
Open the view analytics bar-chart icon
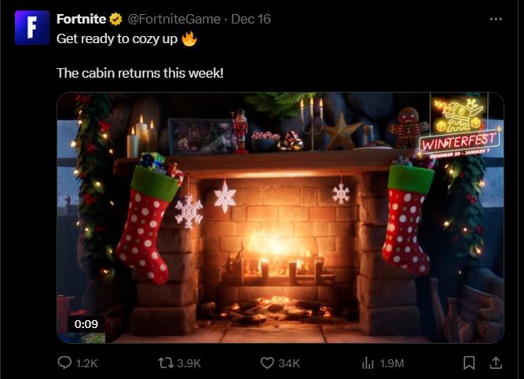pyautogui.click(x=367, y=363)
